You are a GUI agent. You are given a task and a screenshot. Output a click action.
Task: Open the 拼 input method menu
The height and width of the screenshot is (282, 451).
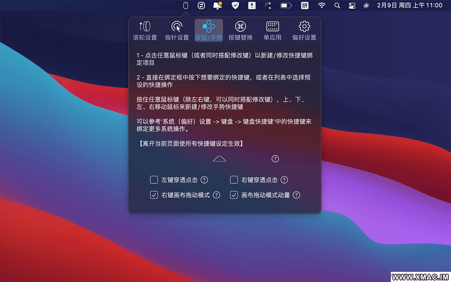pyautogui.click(x=305, y=6)
